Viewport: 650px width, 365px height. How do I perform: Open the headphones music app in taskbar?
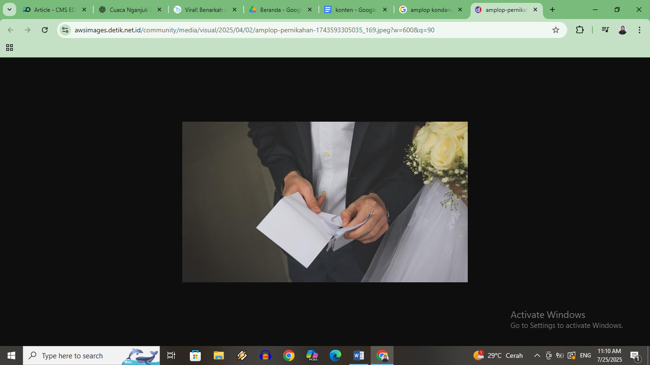pos(265,355)
